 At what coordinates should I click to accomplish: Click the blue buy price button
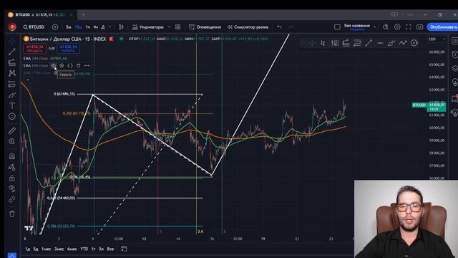pos(68,49)
